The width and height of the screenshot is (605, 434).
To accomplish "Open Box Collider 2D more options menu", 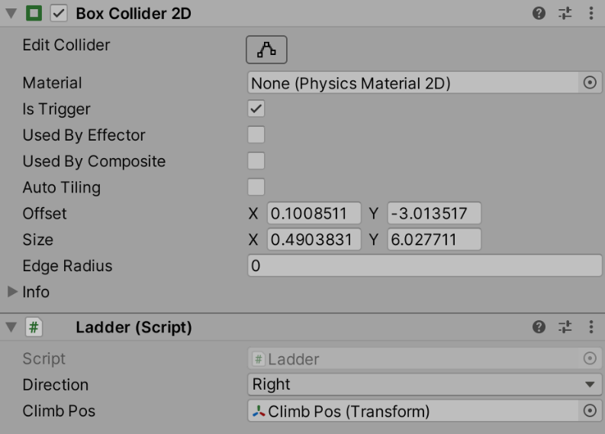I will point(591,14).
